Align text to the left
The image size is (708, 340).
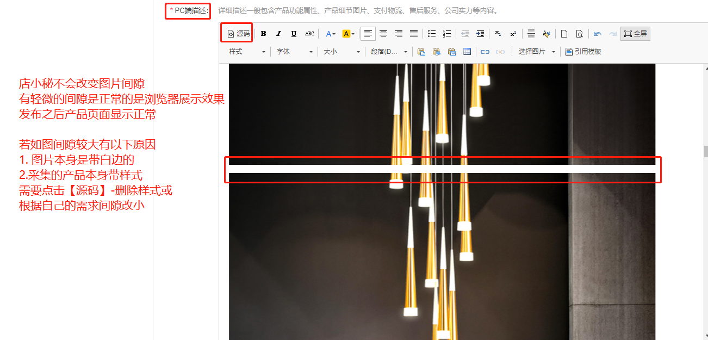coord(368,34)
